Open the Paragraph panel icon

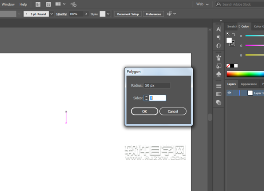click(x=219, y=37)
